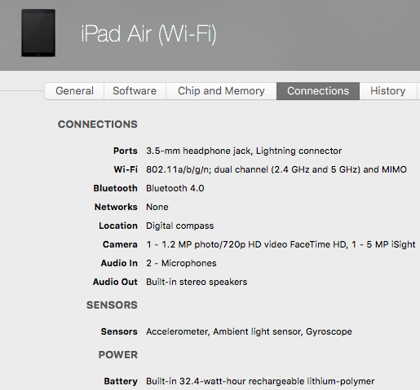This screenshot has width=420, height=390.
Task: Select the 2 - Microphones entry
Action: coord(181,263)
